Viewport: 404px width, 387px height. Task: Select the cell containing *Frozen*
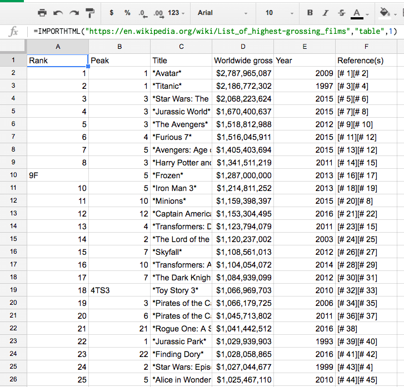[x=181, y=175]
